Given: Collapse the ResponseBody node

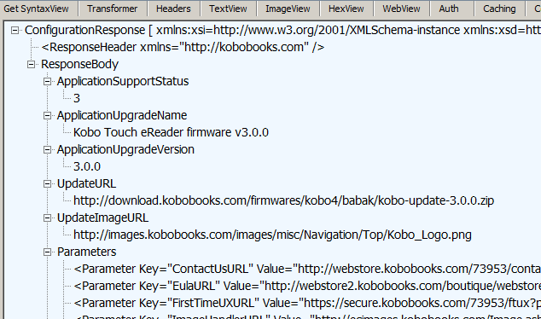Looking at the screenshot, I should [x=31, y=65].
